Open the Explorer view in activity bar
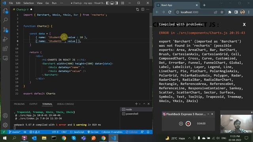This screenshot has height=142, width=253. point(5,11)
